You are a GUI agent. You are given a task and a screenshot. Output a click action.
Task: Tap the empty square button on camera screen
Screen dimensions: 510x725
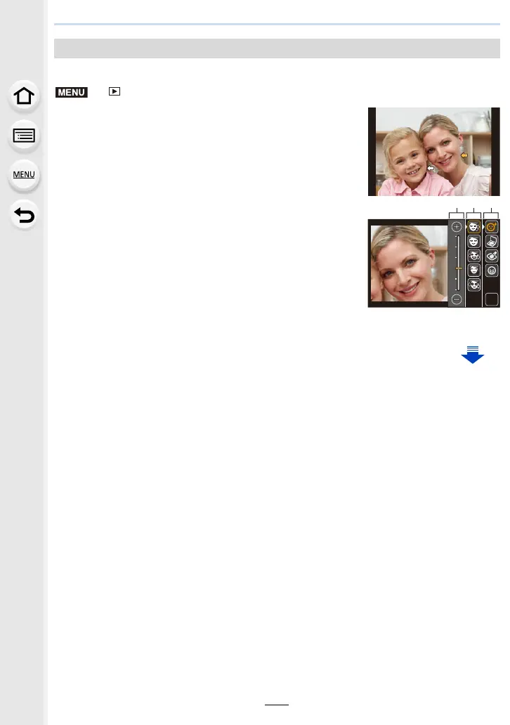(492, 299)
